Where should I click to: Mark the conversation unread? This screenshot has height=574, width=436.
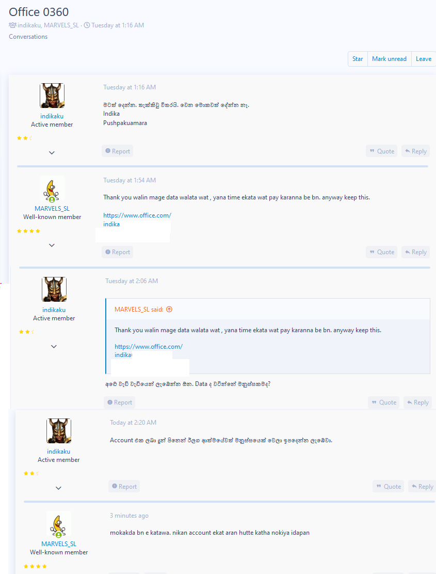[389, 59]
